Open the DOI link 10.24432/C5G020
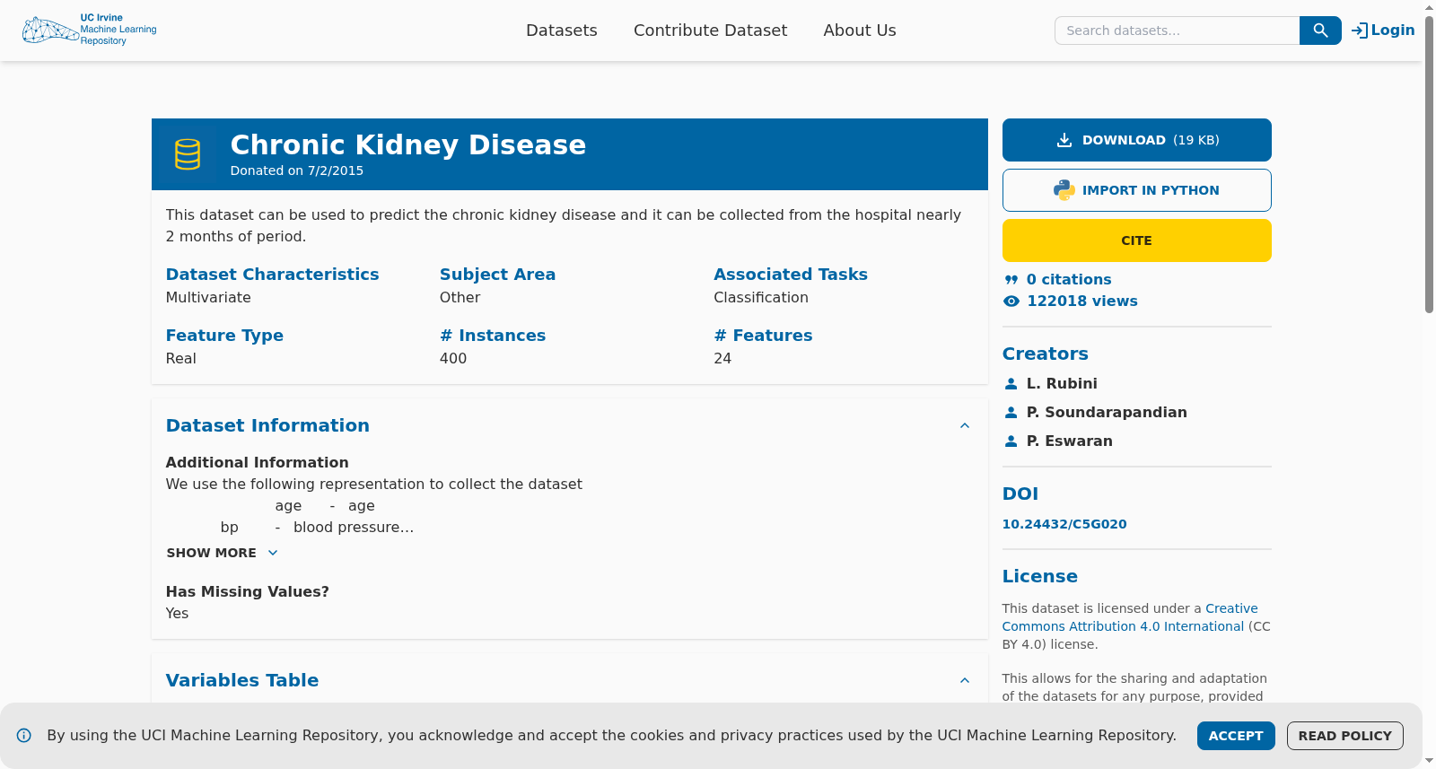The height and width of the screenshot is (769, 1436). click(x=1064, y=524)
